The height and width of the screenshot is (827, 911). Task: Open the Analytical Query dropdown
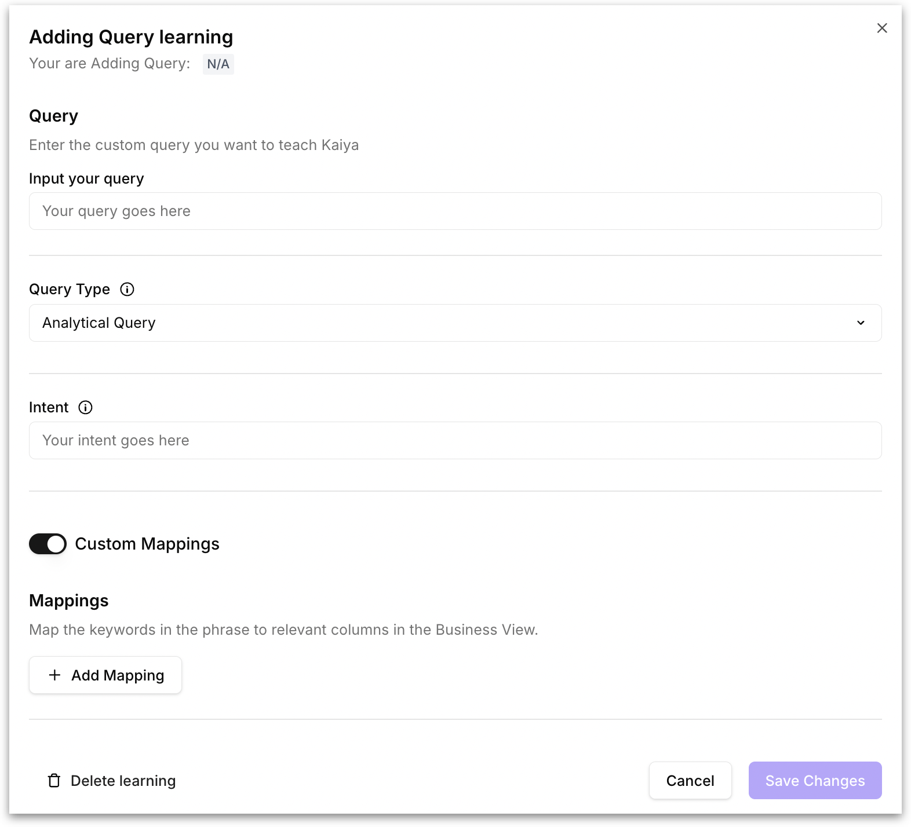coord(455,323)
